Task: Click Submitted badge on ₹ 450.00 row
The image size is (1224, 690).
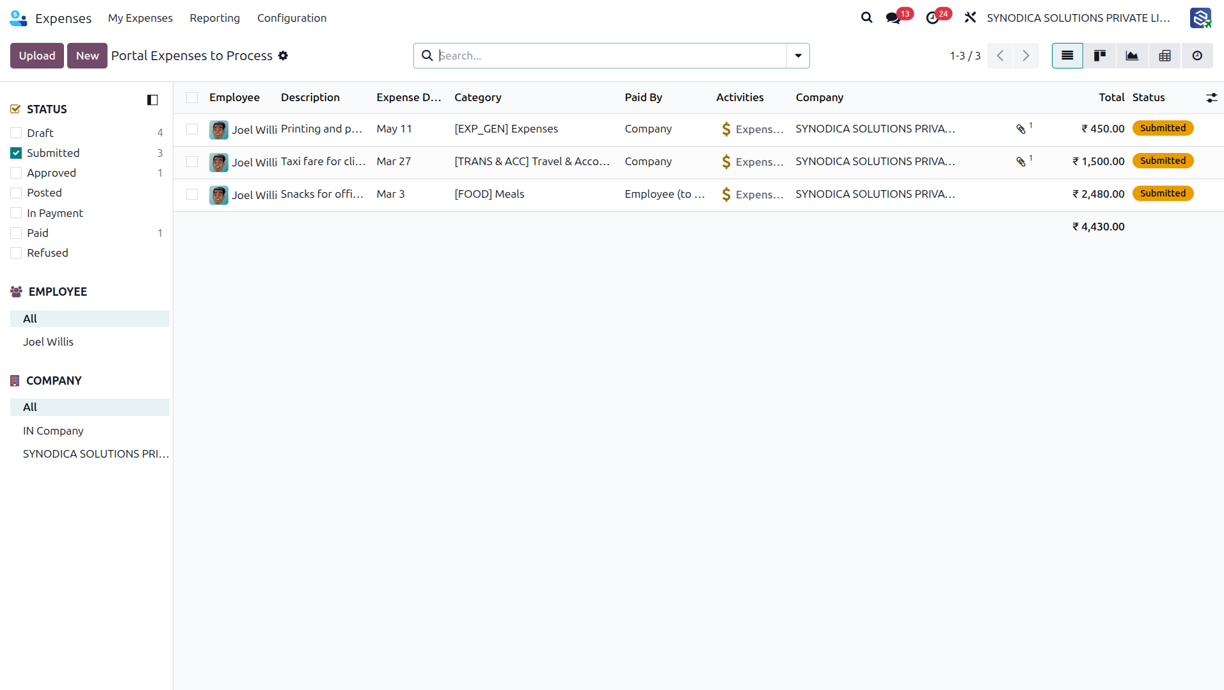Action: (x=1163, y=128)
